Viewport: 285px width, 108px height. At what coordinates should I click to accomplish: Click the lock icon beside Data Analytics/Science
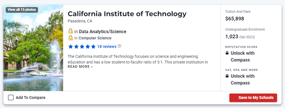coord(70,31)
